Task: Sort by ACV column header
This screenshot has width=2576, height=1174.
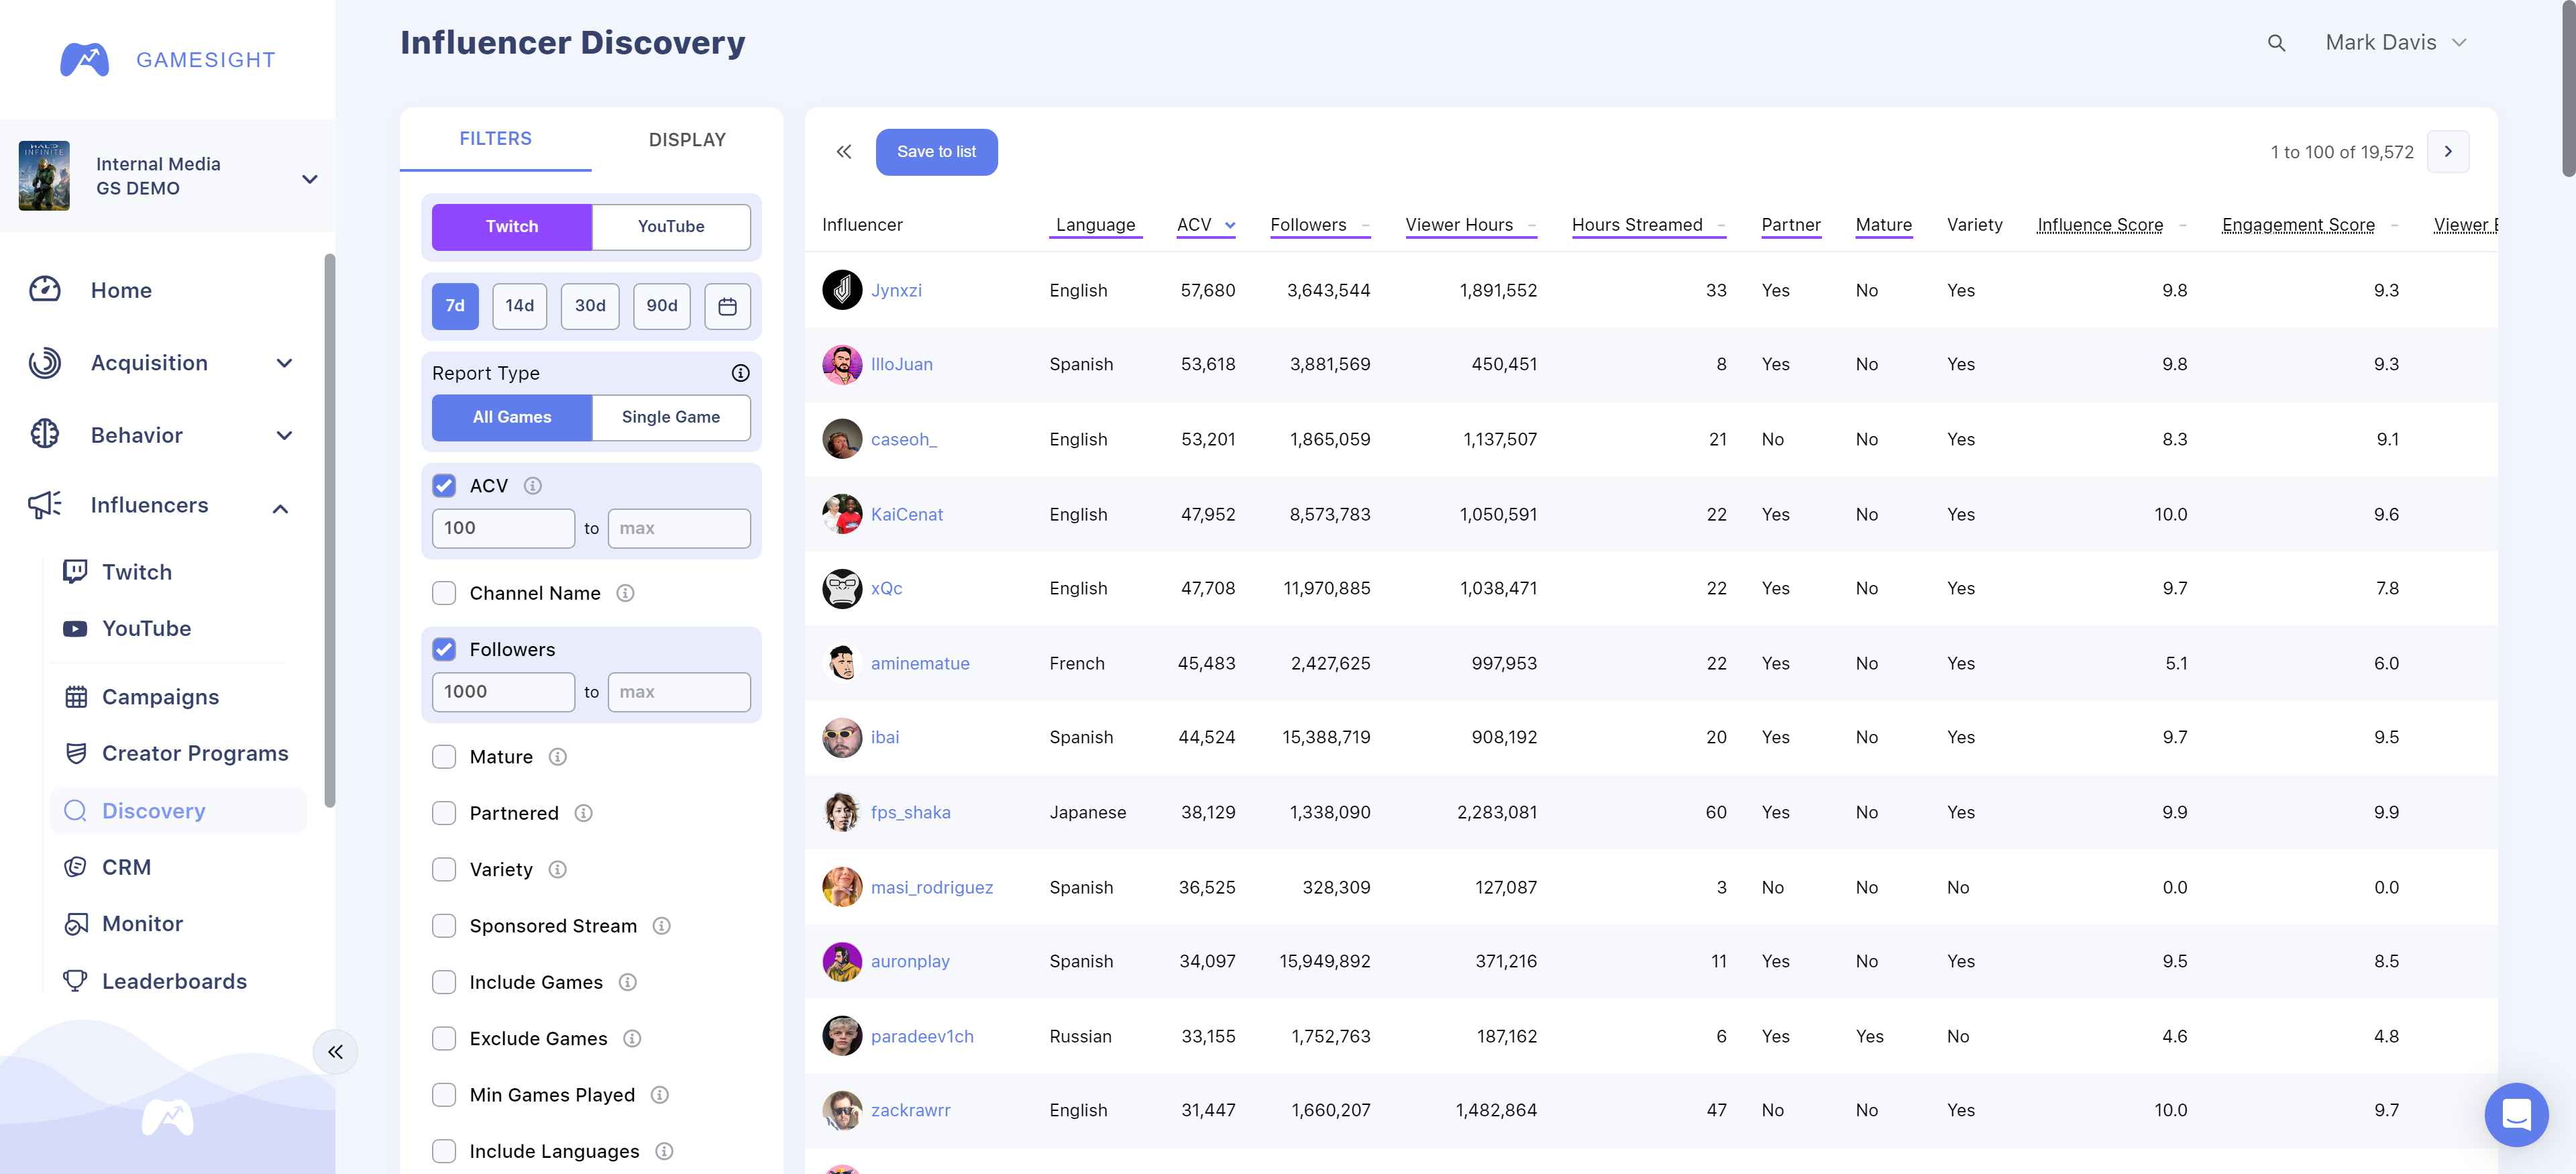Action: click(1206, 225)
